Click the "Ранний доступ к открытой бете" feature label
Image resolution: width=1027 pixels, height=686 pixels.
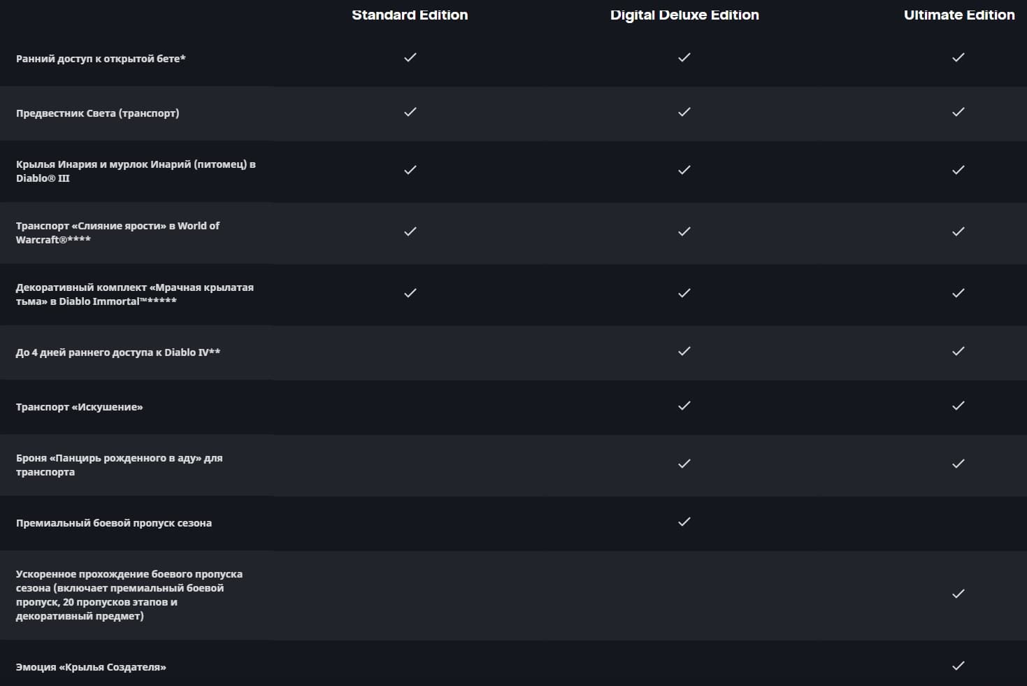pyautogui.click(x=101, y=59)
